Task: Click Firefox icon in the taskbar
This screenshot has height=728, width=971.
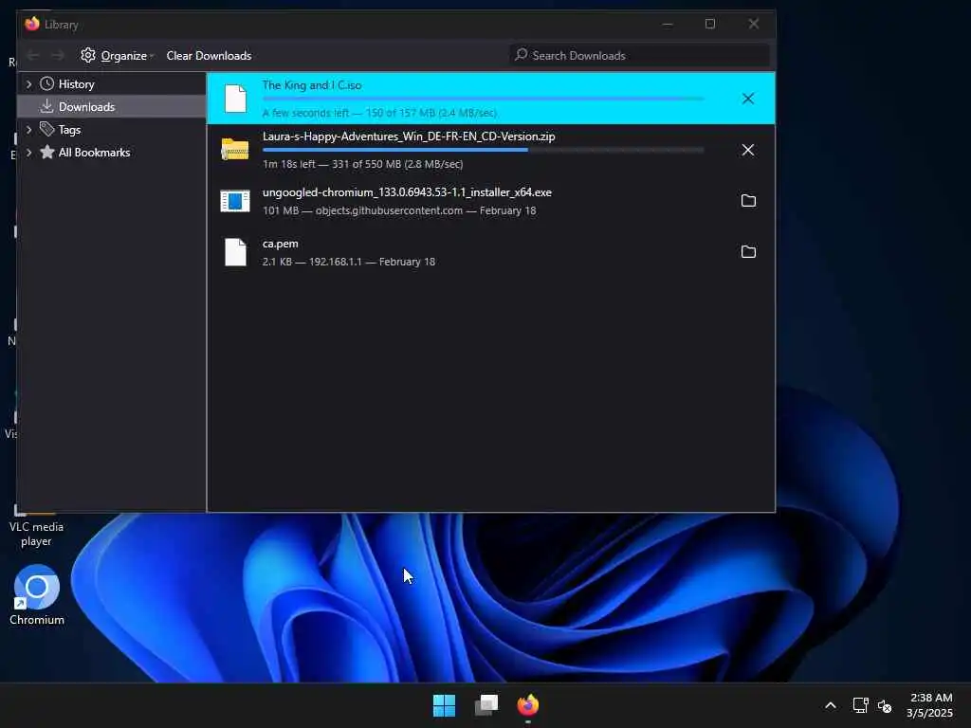Action: 528,705
